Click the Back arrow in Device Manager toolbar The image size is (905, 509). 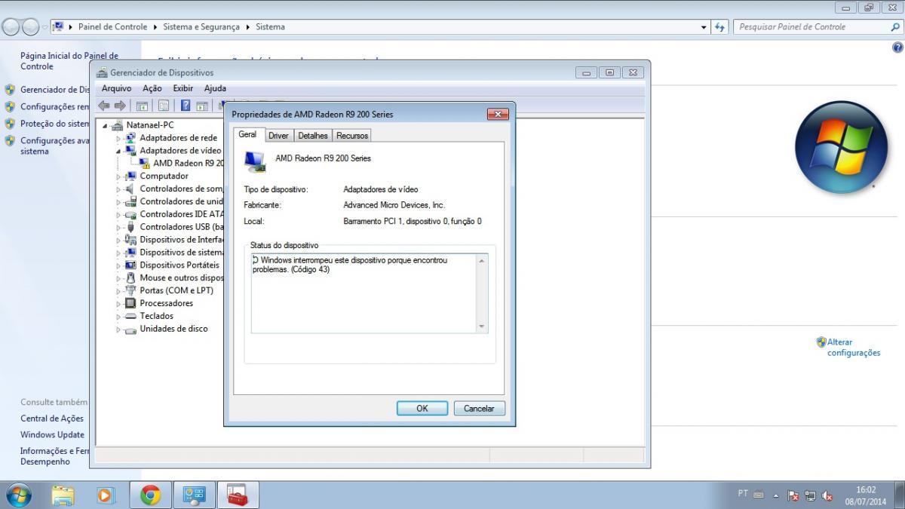click(x=104, y=106)
